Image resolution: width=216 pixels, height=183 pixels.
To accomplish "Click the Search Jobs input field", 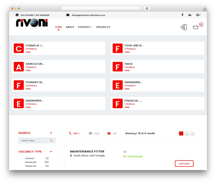I will pos(37,141).
